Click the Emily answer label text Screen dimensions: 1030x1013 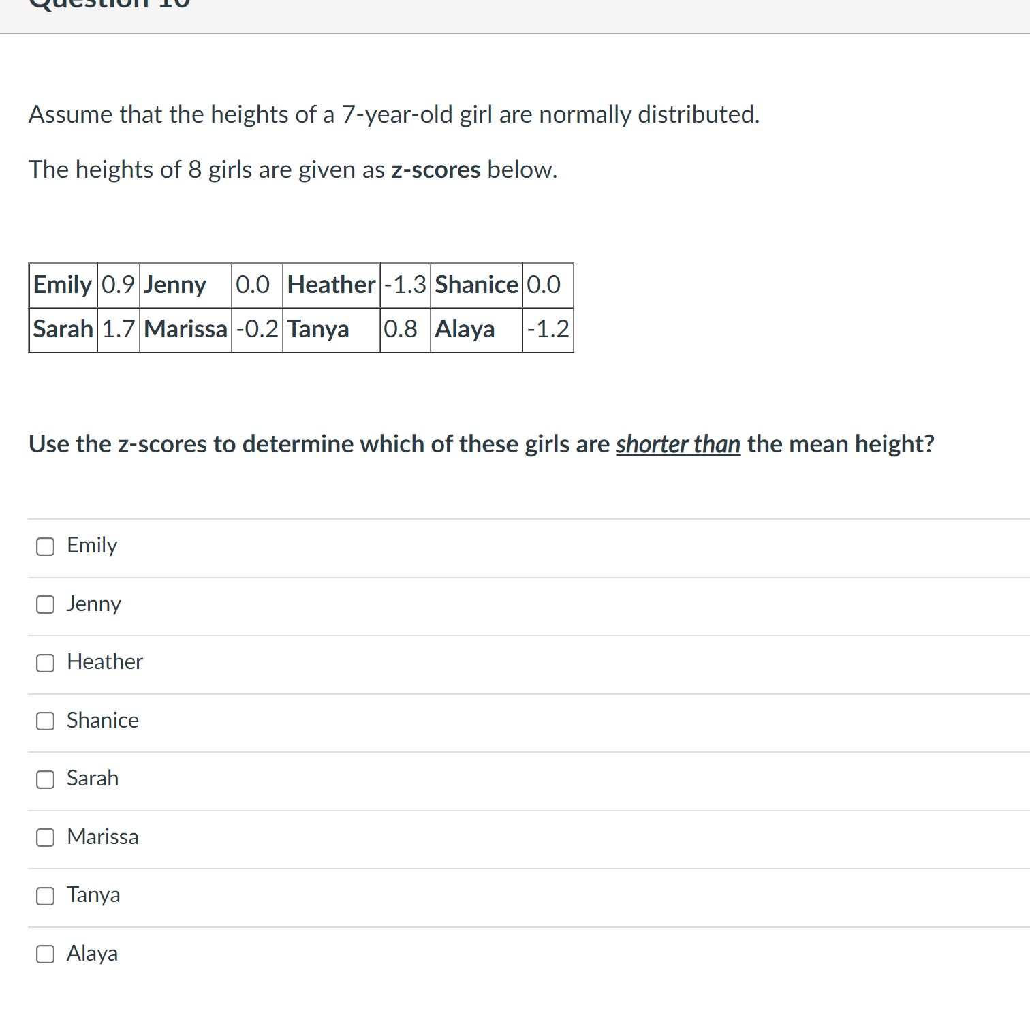pyautogui.click(x=91, y=545)
